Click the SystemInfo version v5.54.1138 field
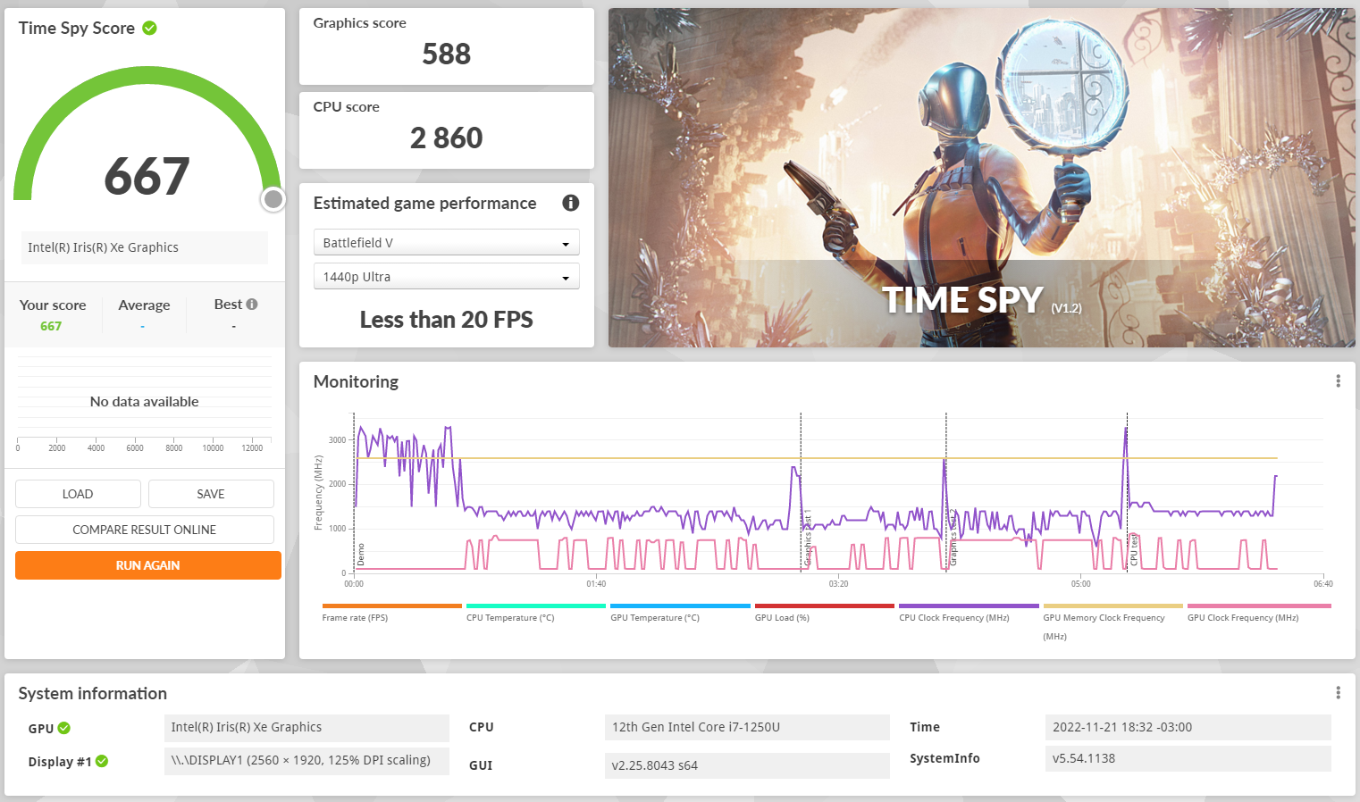Screen dimensions: 1360x802 [x=1188, y=758]
